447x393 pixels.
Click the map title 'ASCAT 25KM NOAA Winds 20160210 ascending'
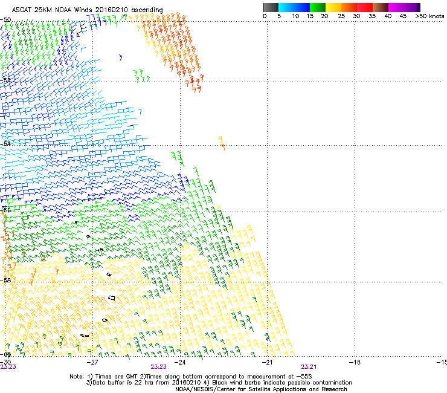click(x=87, y=10)
